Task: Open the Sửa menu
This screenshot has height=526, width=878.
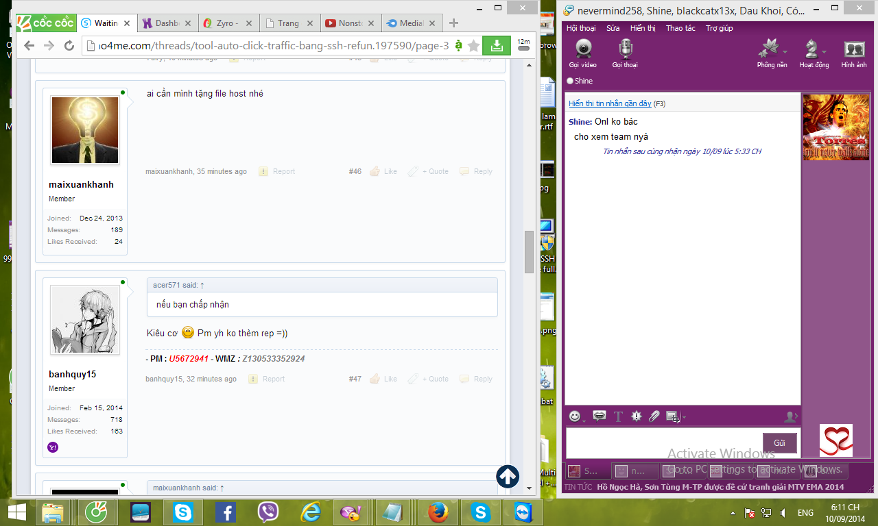Action: click(x=613, y=28)
